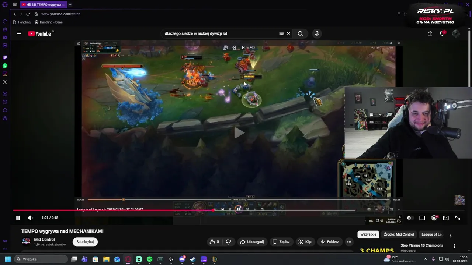
Task: Start voice search with microphone
Action: (317, 33)
